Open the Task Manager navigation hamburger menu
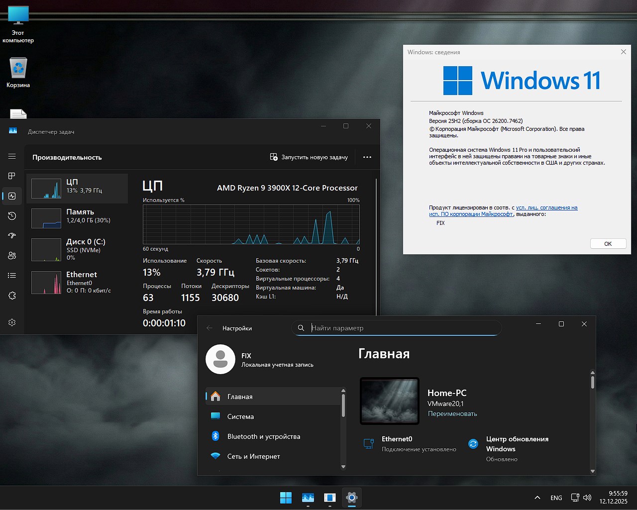The image size is (637, 510). click(12, 156)
